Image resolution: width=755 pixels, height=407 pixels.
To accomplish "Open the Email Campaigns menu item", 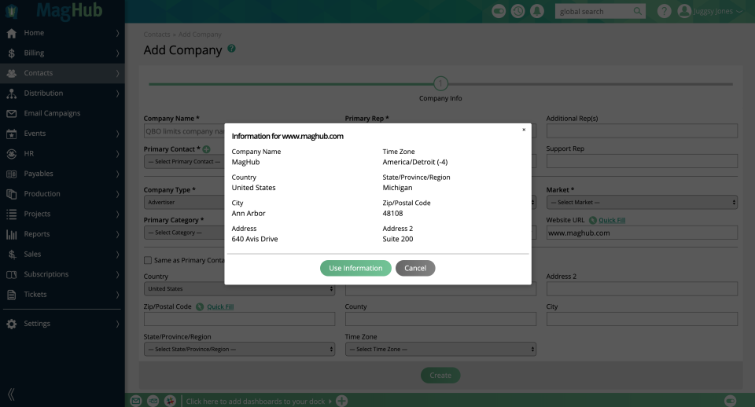I will (x=62, y=114).
